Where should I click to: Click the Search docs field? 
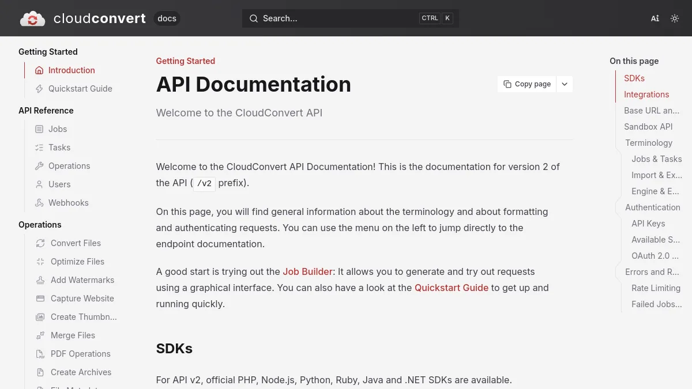click(x=351, y=18)
